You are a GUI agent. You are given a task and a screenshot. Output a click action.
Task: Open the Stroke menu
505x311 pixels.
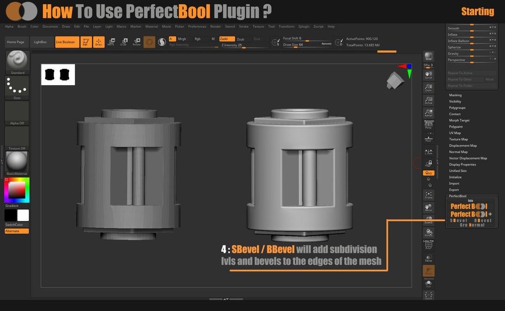[244, 27]
